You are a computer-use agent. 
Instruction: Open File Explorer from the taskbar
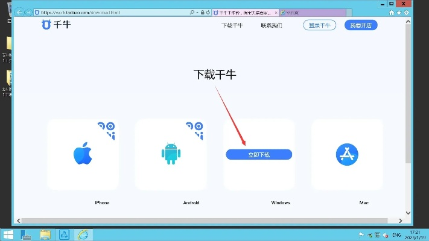(x=45, y=234)
